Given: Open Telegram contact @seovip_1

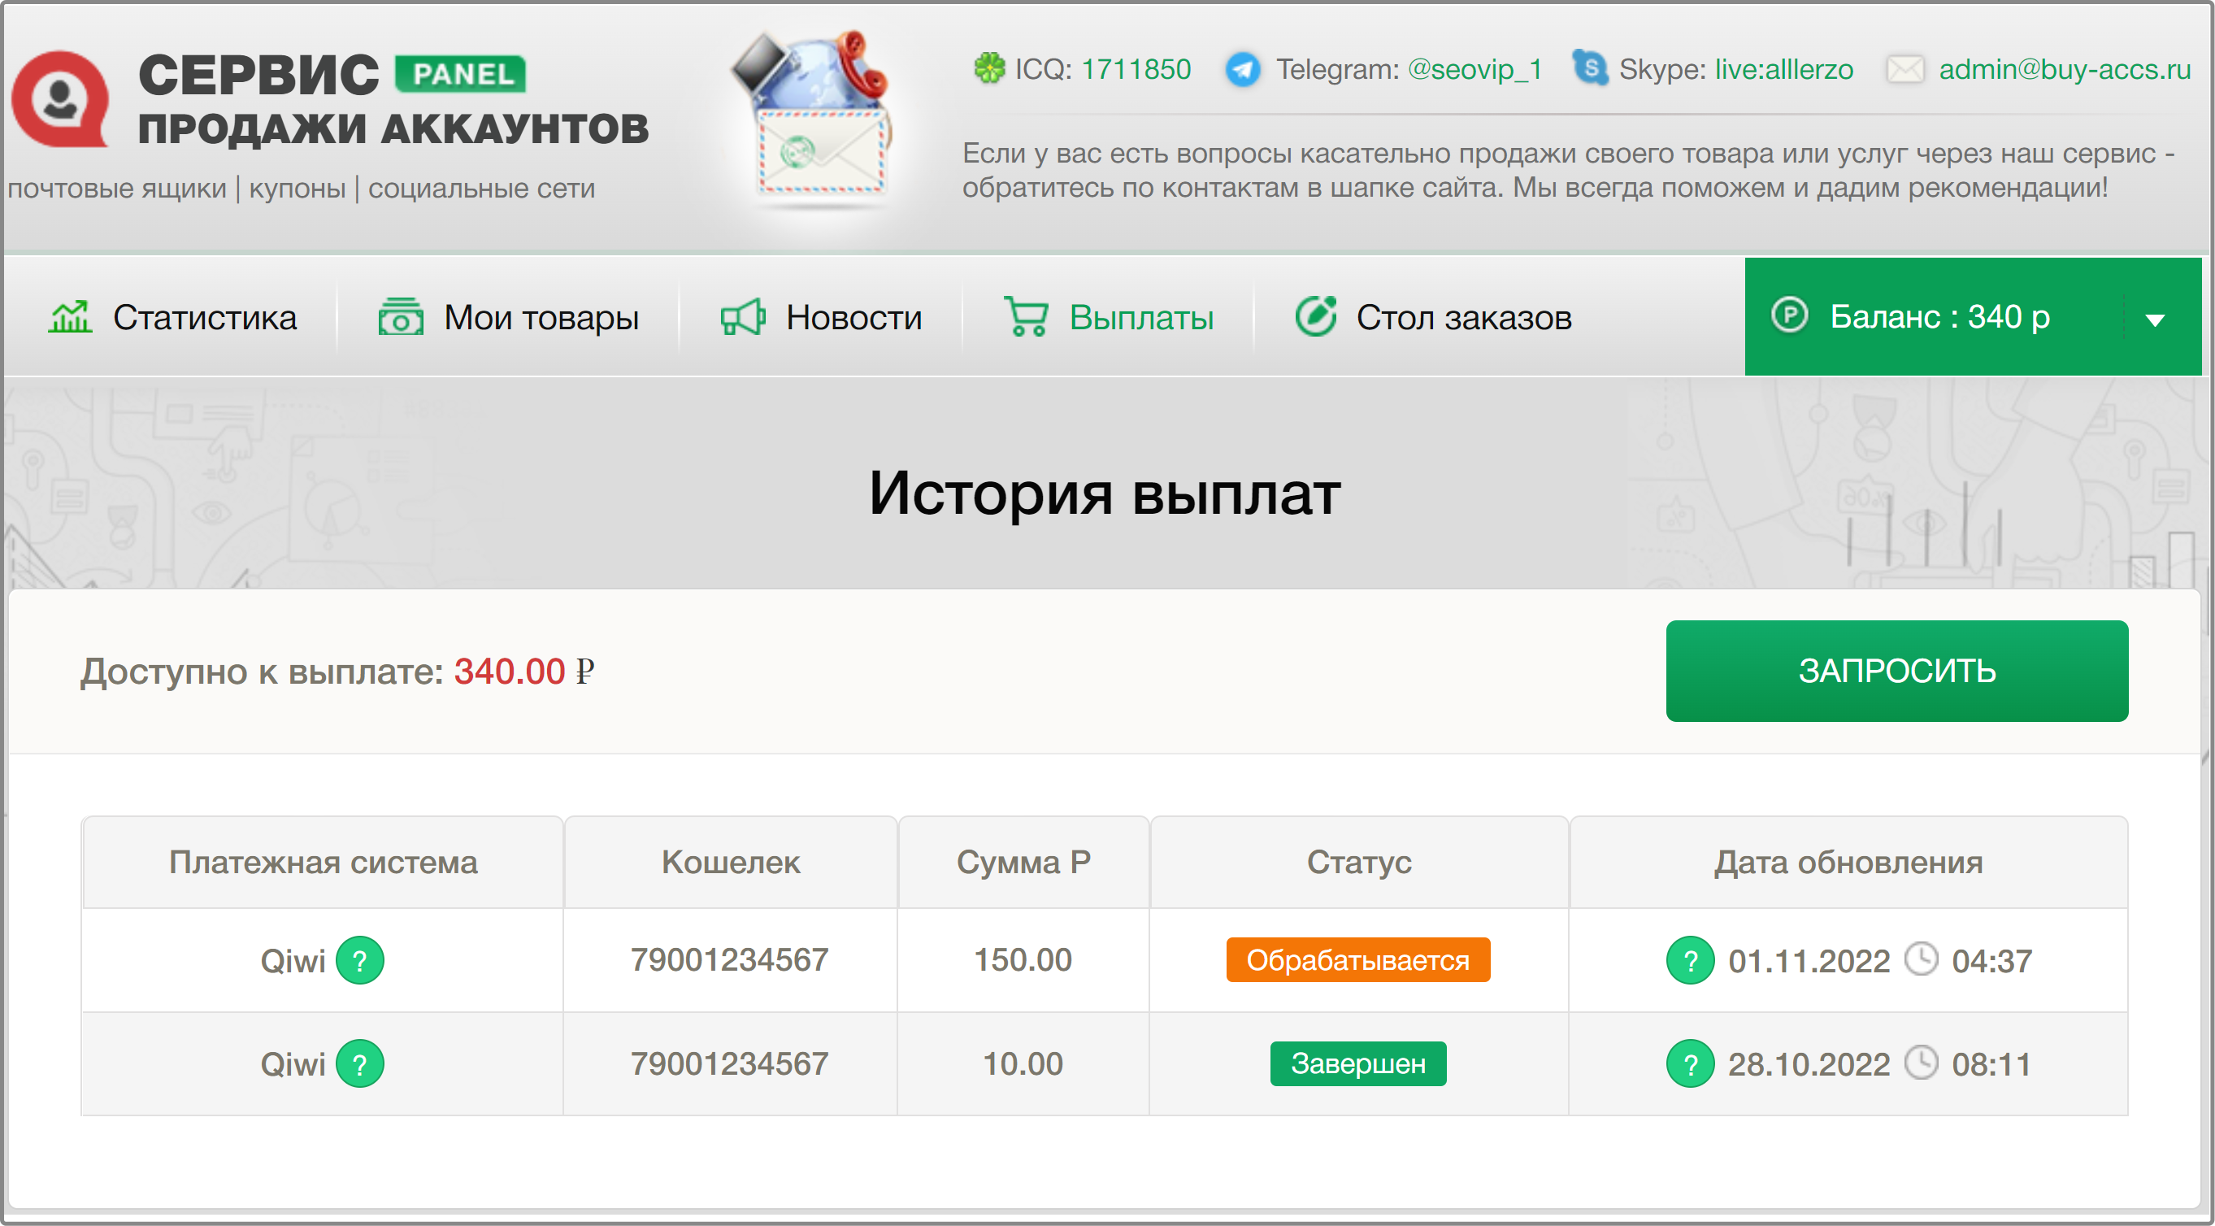Looking at the screenshot, I should tap(1474, 69).
